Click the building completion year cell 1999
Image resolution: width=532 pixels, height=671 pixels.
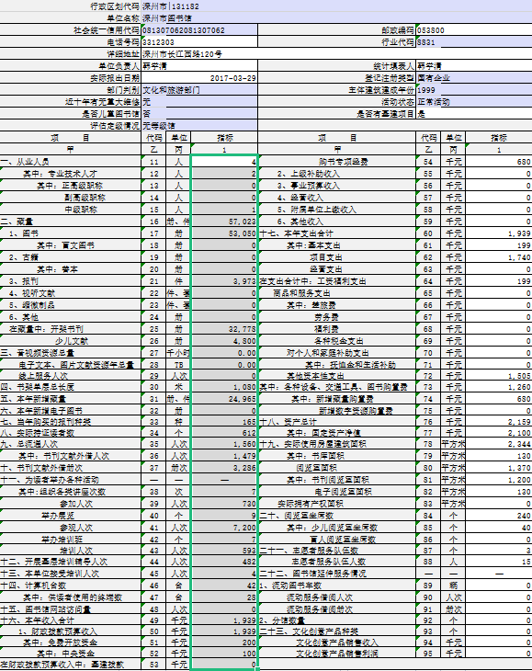pos(474,90)
